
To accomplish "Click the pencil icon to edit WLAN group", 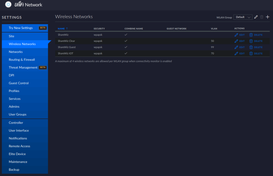I will (256, 17).
